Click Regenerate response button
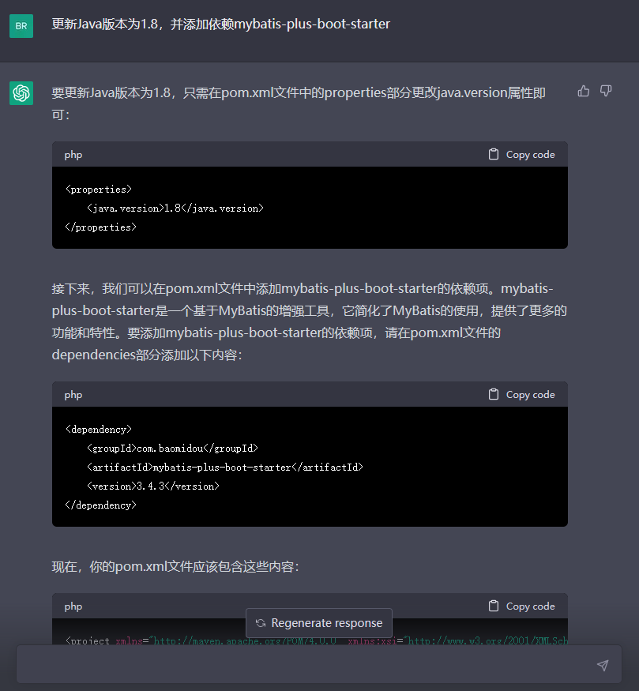639x691 pixels. click(x=319, y=623)
